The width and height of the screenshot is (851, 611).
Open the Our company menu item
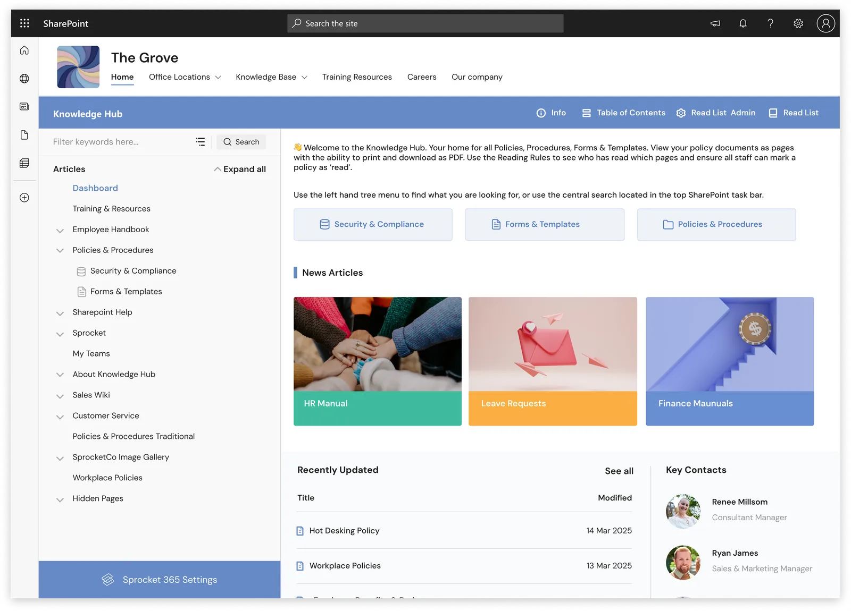(x=477, y=77)
